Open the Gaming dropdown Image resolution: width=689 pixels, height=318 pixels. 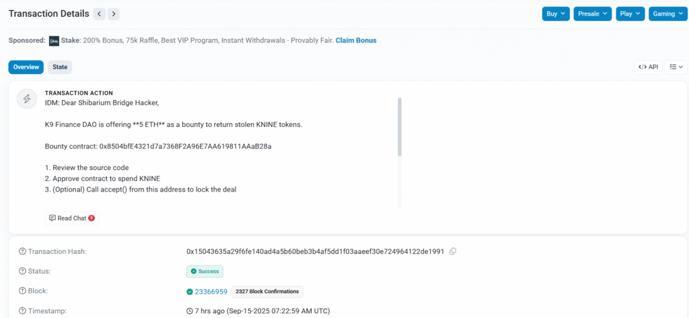[668, 14]
